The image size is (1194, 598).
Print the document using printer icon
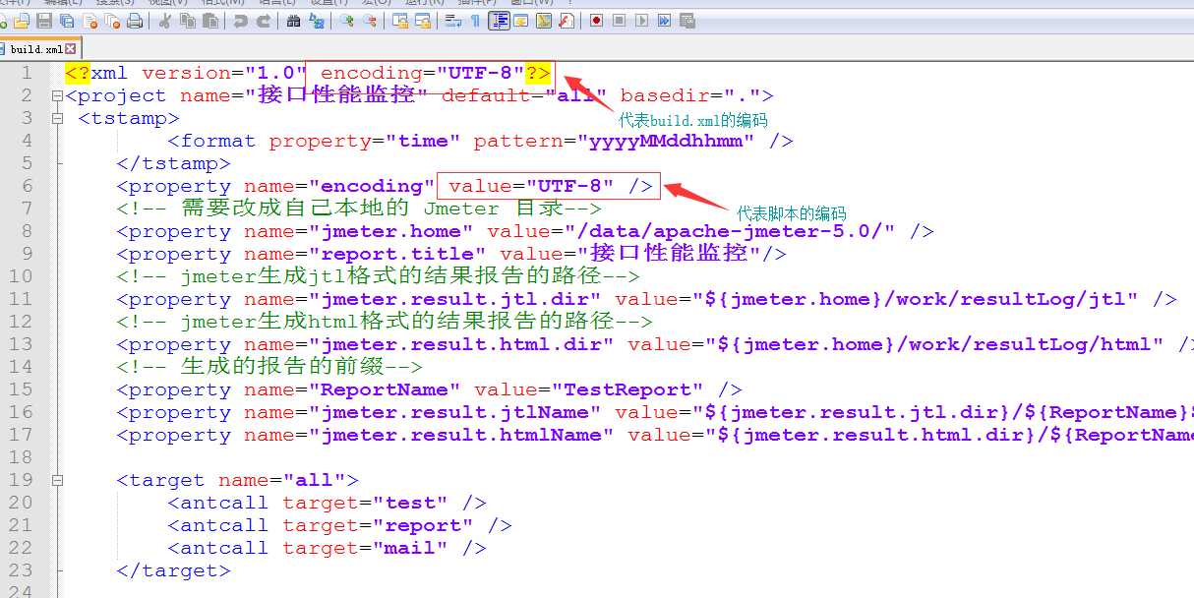click(135, 21)
